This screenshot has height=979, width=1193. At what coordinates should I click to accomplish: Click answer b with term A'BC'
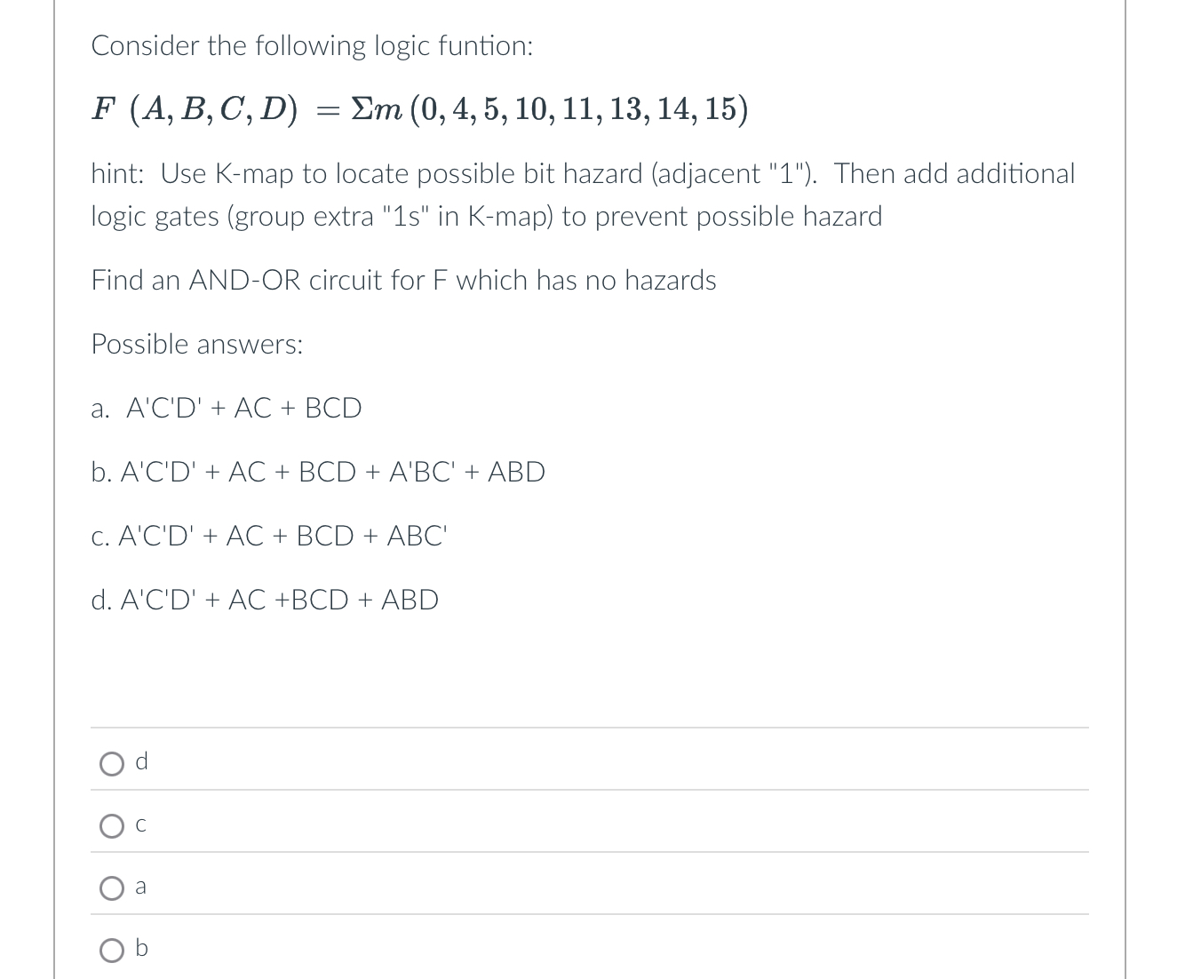(317, 472)
